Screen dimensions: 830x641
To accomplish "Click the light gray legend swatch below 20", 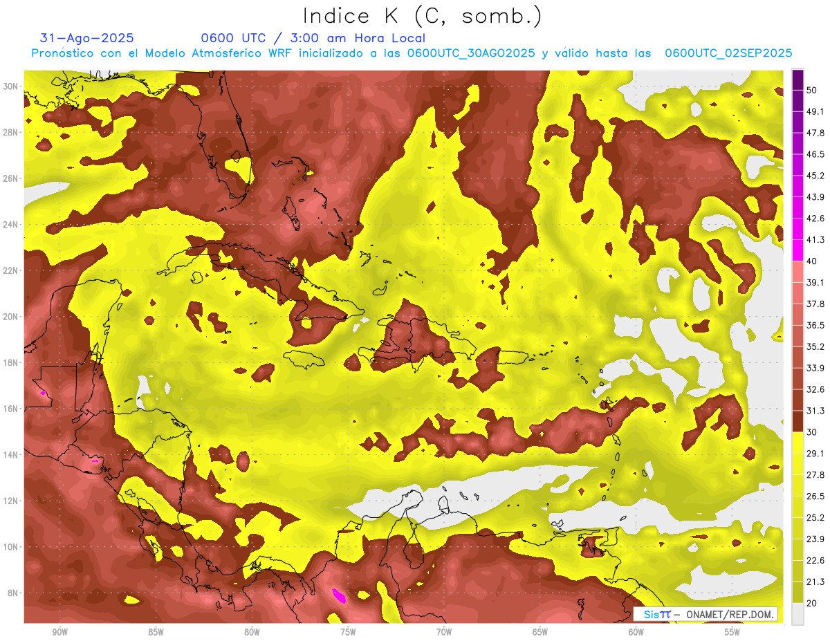I will click(797, 615).
